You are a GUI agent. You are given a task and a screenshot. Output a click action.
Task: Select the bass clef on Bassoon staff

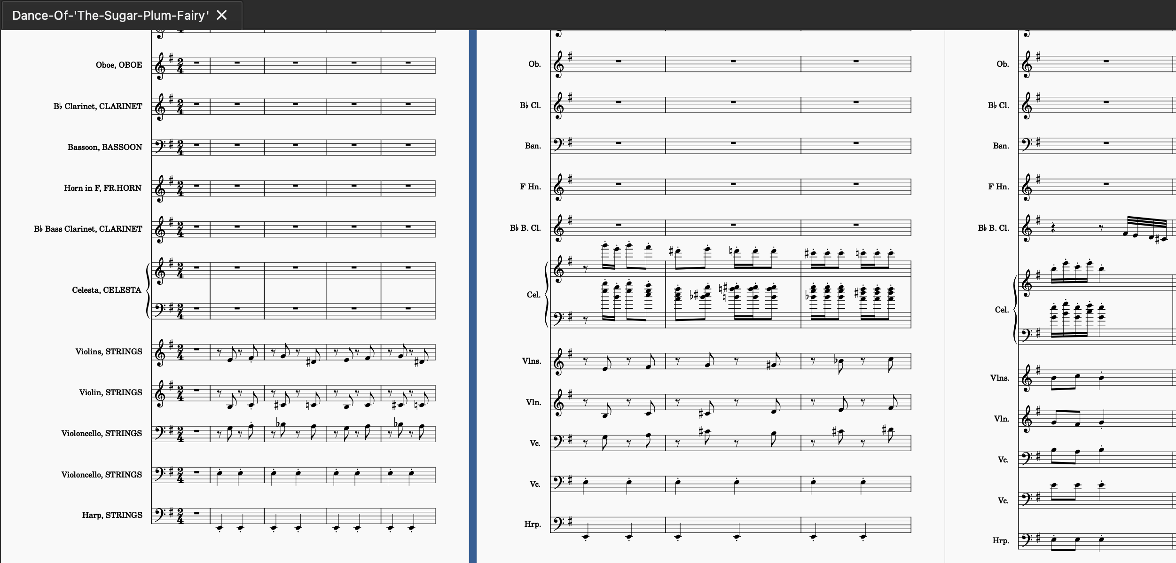tap(160, 146)
